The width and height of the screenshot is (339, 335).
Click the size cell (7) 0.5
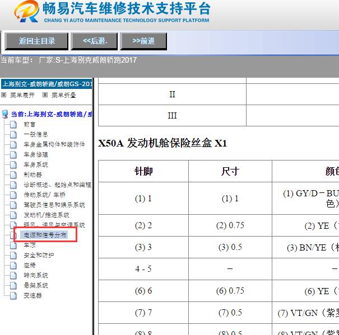tap(230, 313)
